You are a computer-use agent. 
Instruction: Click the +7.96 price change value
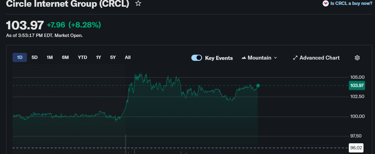[56, 25]
